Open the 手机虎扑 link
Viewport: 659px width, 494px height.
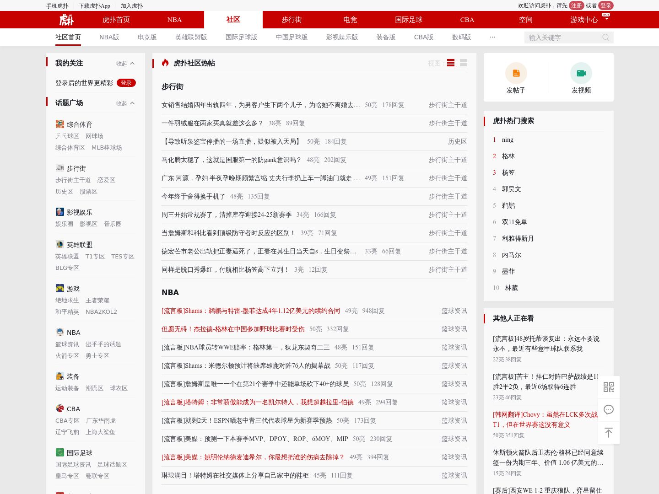pos(57,6)
